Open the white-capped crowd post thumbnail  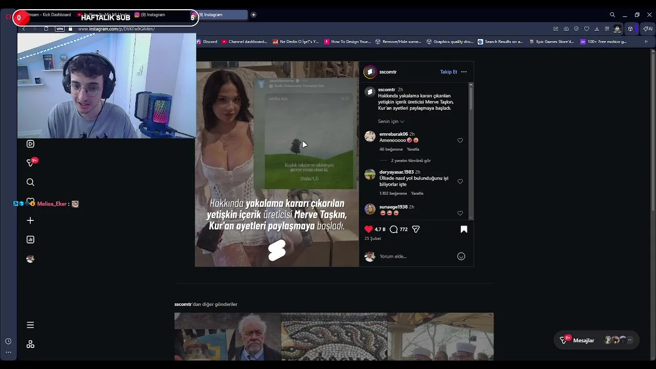point(441,337)
